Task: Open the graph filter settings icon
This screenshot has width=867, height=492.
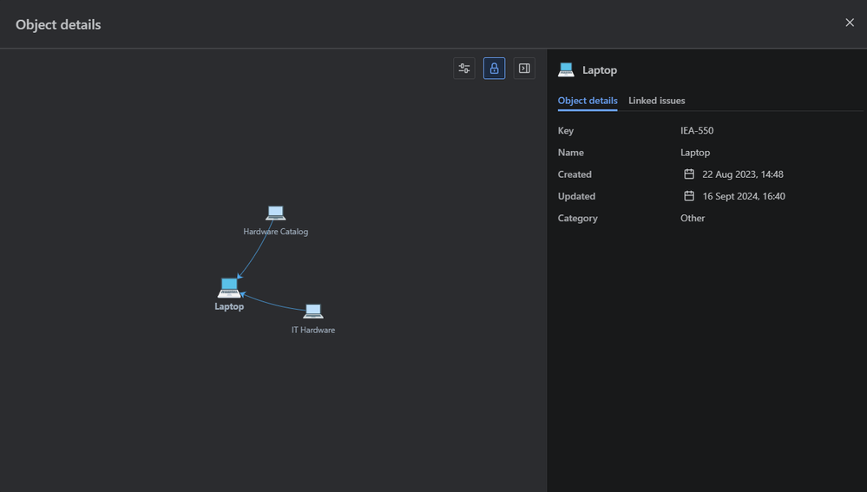Action: point(464,69)
